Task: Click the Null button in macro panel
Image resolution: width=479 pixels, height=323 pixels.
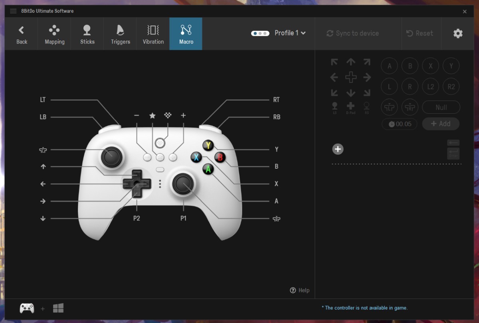Action: (441, 107)
